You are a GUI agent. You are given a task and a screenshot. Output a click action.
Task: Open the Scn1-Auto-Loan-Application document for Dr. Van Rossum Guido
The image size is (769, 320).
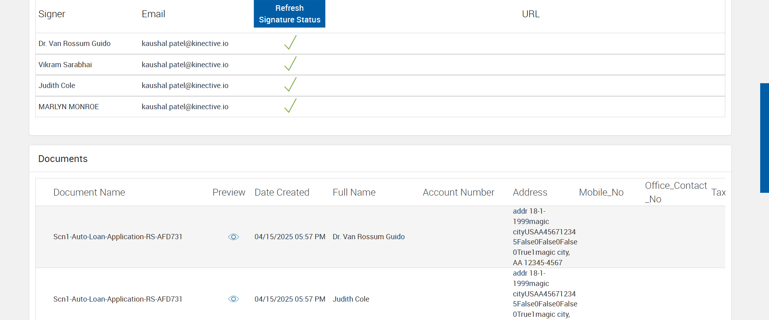(118, 237)
